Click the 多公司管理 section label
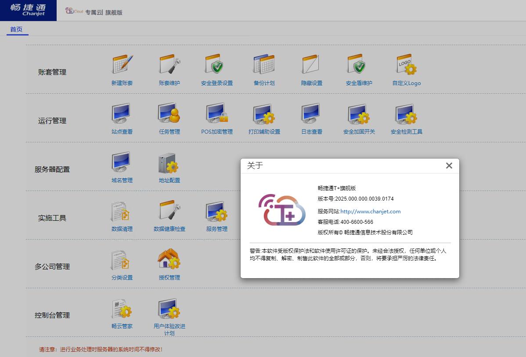The width and height of the screenshot is (526, 357). (x=52, y=267)
